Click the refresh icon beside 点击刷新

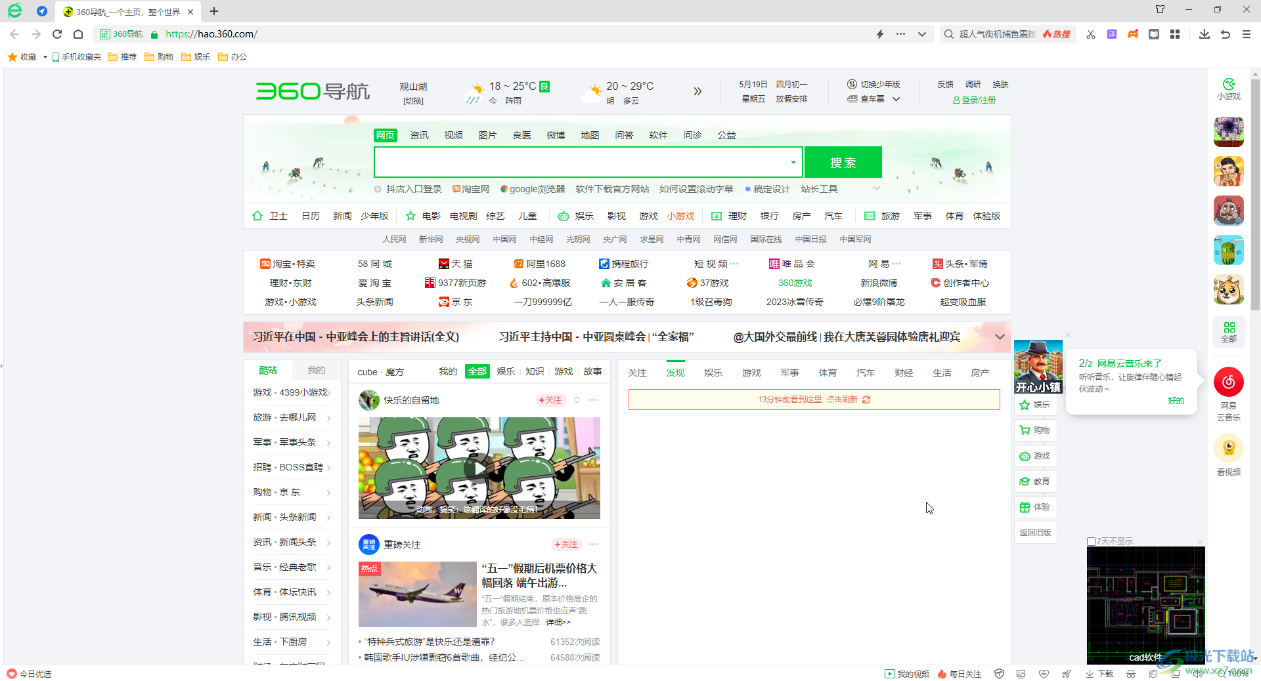(x=866, y=400)
